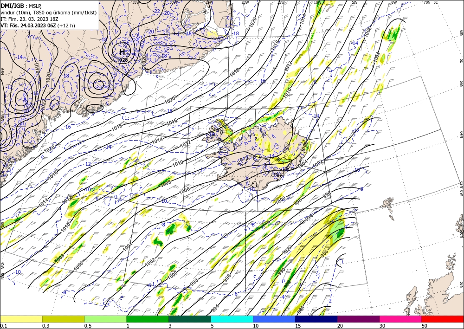Click the '50' legend scale value

tap(424, 326)
